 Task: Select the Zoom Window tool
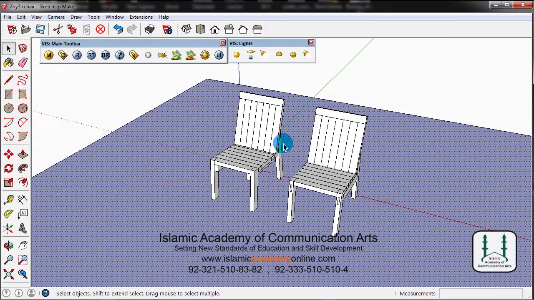point(23,260)
